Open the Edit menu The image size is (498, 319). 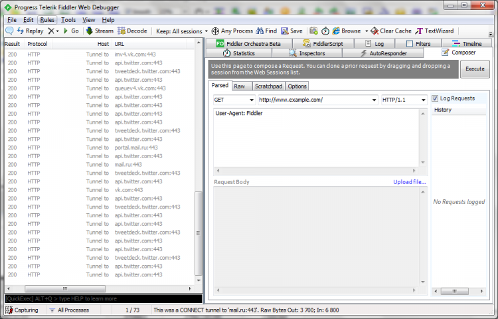point(28,20)
